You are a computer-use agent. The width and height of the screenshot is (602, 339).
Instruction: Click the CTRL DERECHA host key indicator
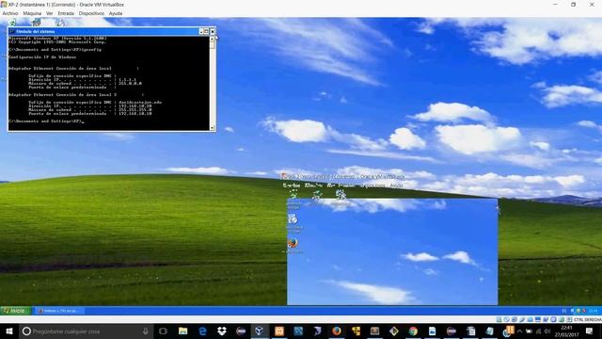click(x=588, y=319)
